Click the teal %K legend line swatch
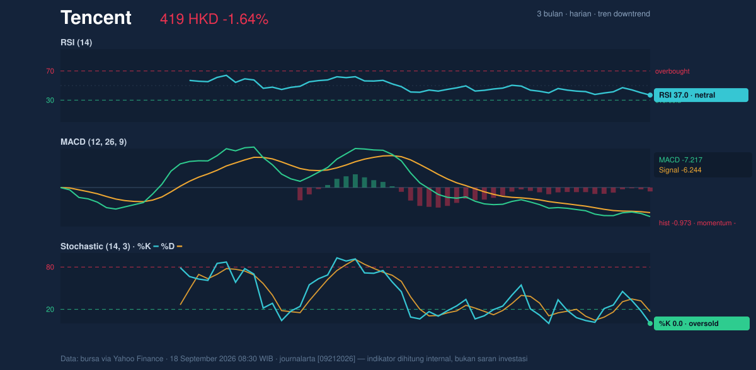This screenshot has height=370, width=756. 156,246
